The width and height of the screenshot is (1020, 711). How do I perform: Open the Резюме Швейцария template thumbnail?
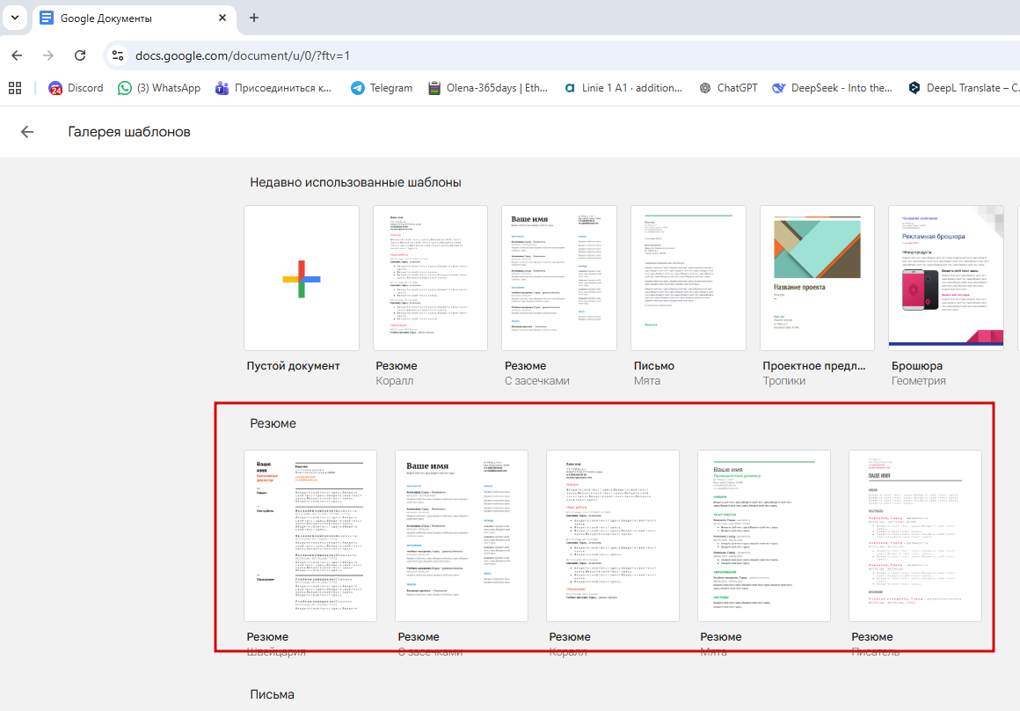pyautogui.click(x=310, y=536)
